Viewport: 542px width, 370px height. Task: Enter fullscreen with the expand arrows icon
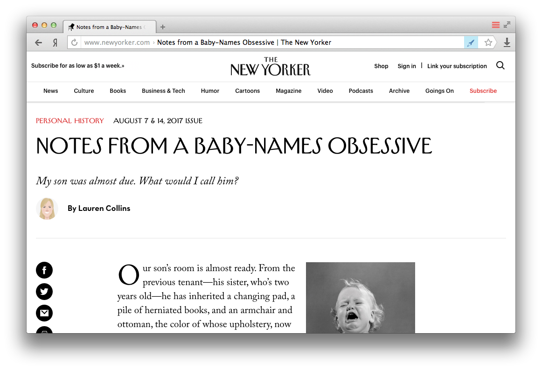507,25
